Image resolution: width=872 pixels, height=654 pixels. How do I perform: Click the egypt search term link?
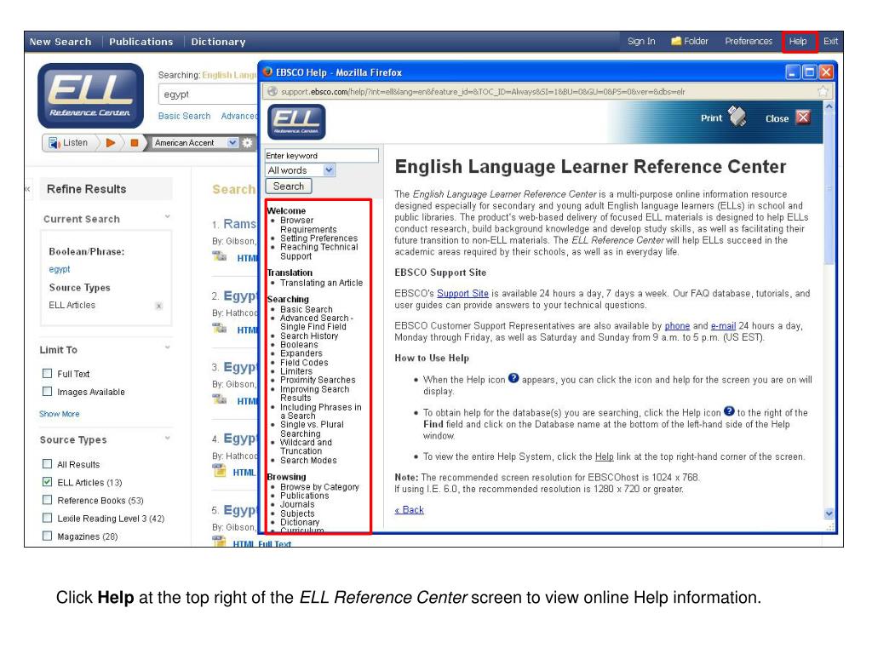pos(60,269)
